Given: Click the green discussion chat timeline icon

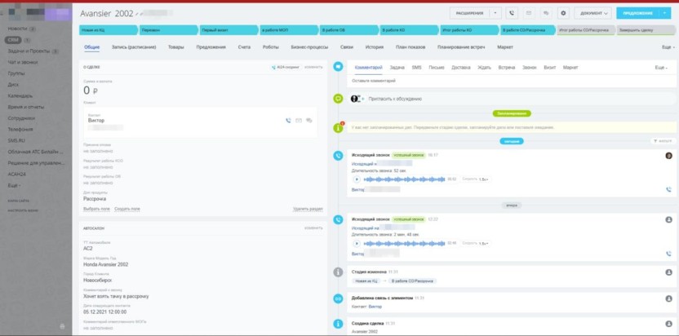Looking at the screenshot, I should tap(338, 99).
